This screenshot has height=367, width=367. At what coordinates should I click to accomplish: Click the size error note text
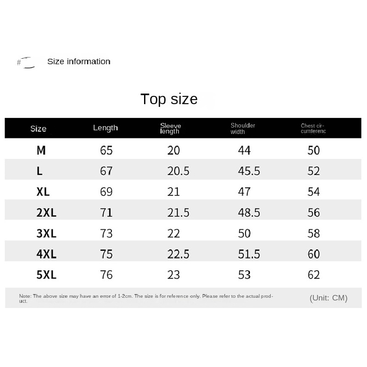point(146,298)
